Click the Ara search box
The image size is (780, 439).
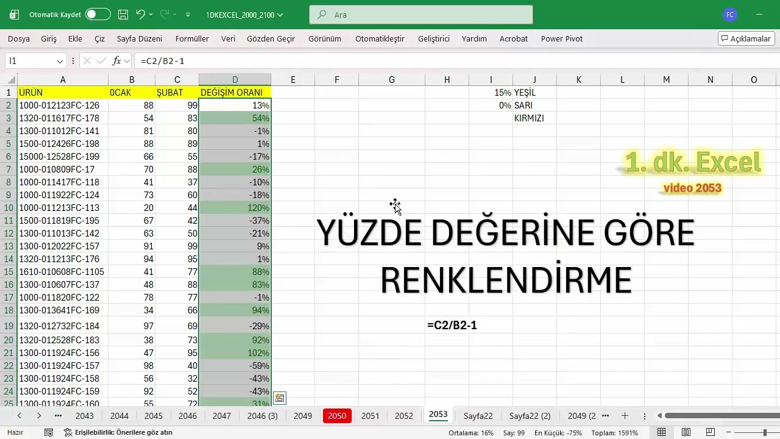tap(421, 15)
